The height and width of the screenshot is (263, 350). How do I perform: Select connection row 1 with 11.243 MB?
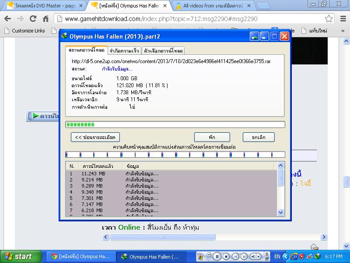click(171, 174)
